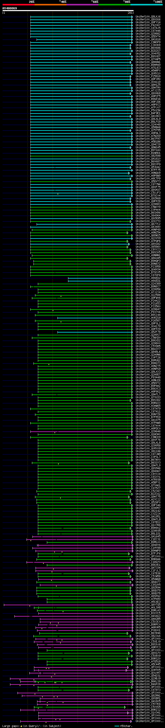Select the UniRef100_Q4T334 label
165x728 pixels.
coord(148,568)
